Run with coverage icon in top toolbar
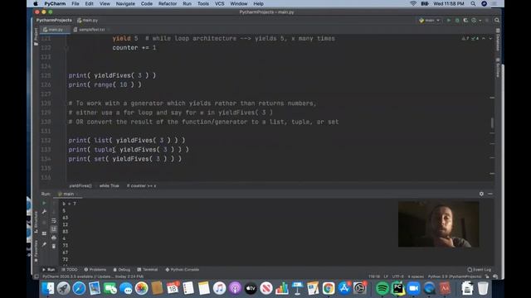Image resolution: width=531 pixels, height=298 pixels. 465,20
